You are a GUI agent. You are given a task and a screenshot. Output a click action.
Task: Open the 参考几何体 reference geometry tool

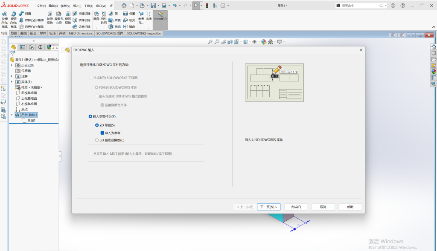[x=141, y=18]
